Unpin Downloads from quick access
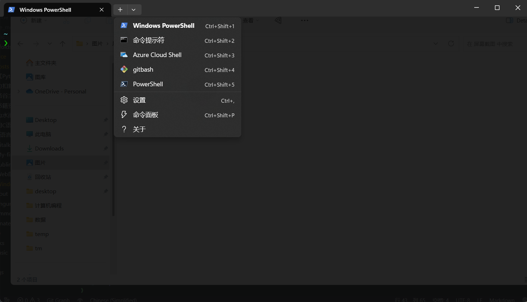The image size is (527, 302). pyautogui.click(x=106, y=148)
